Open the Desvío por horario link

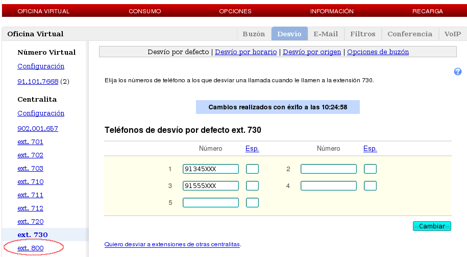click(245, 52)
